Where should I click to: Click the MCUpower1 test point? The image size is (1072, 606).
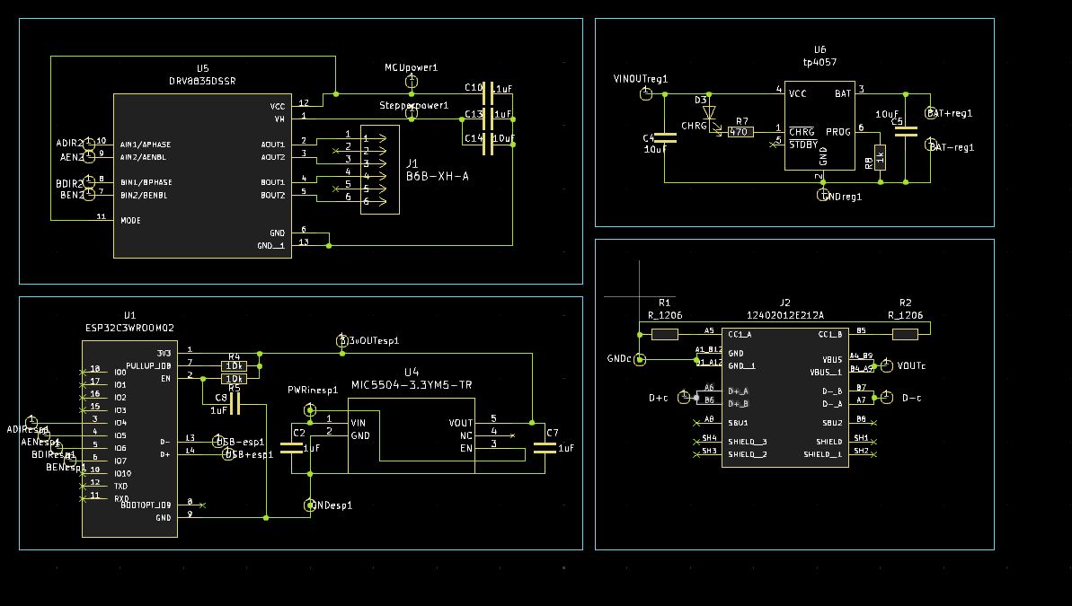pyautogui.click(x=411, y=82)
